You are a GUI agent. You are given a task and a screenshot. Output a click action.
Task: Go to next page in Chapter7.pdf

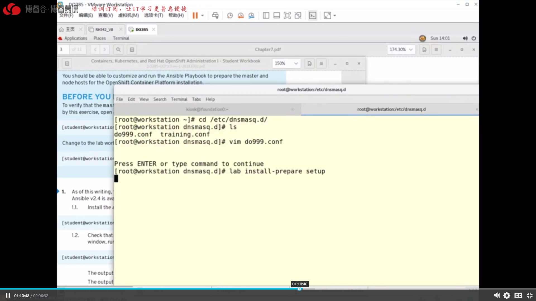[x=105, y=49]
